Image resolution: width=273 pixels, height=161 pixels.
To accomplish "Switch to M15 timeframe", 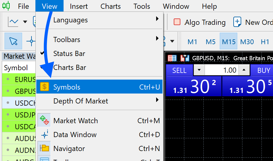I will 229,41.
